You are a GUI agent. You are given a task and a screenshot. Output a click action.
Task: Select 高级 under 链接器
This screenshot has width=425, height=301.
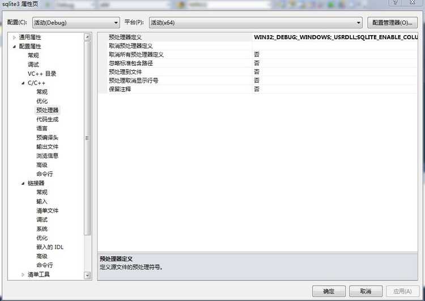(42, 256)
